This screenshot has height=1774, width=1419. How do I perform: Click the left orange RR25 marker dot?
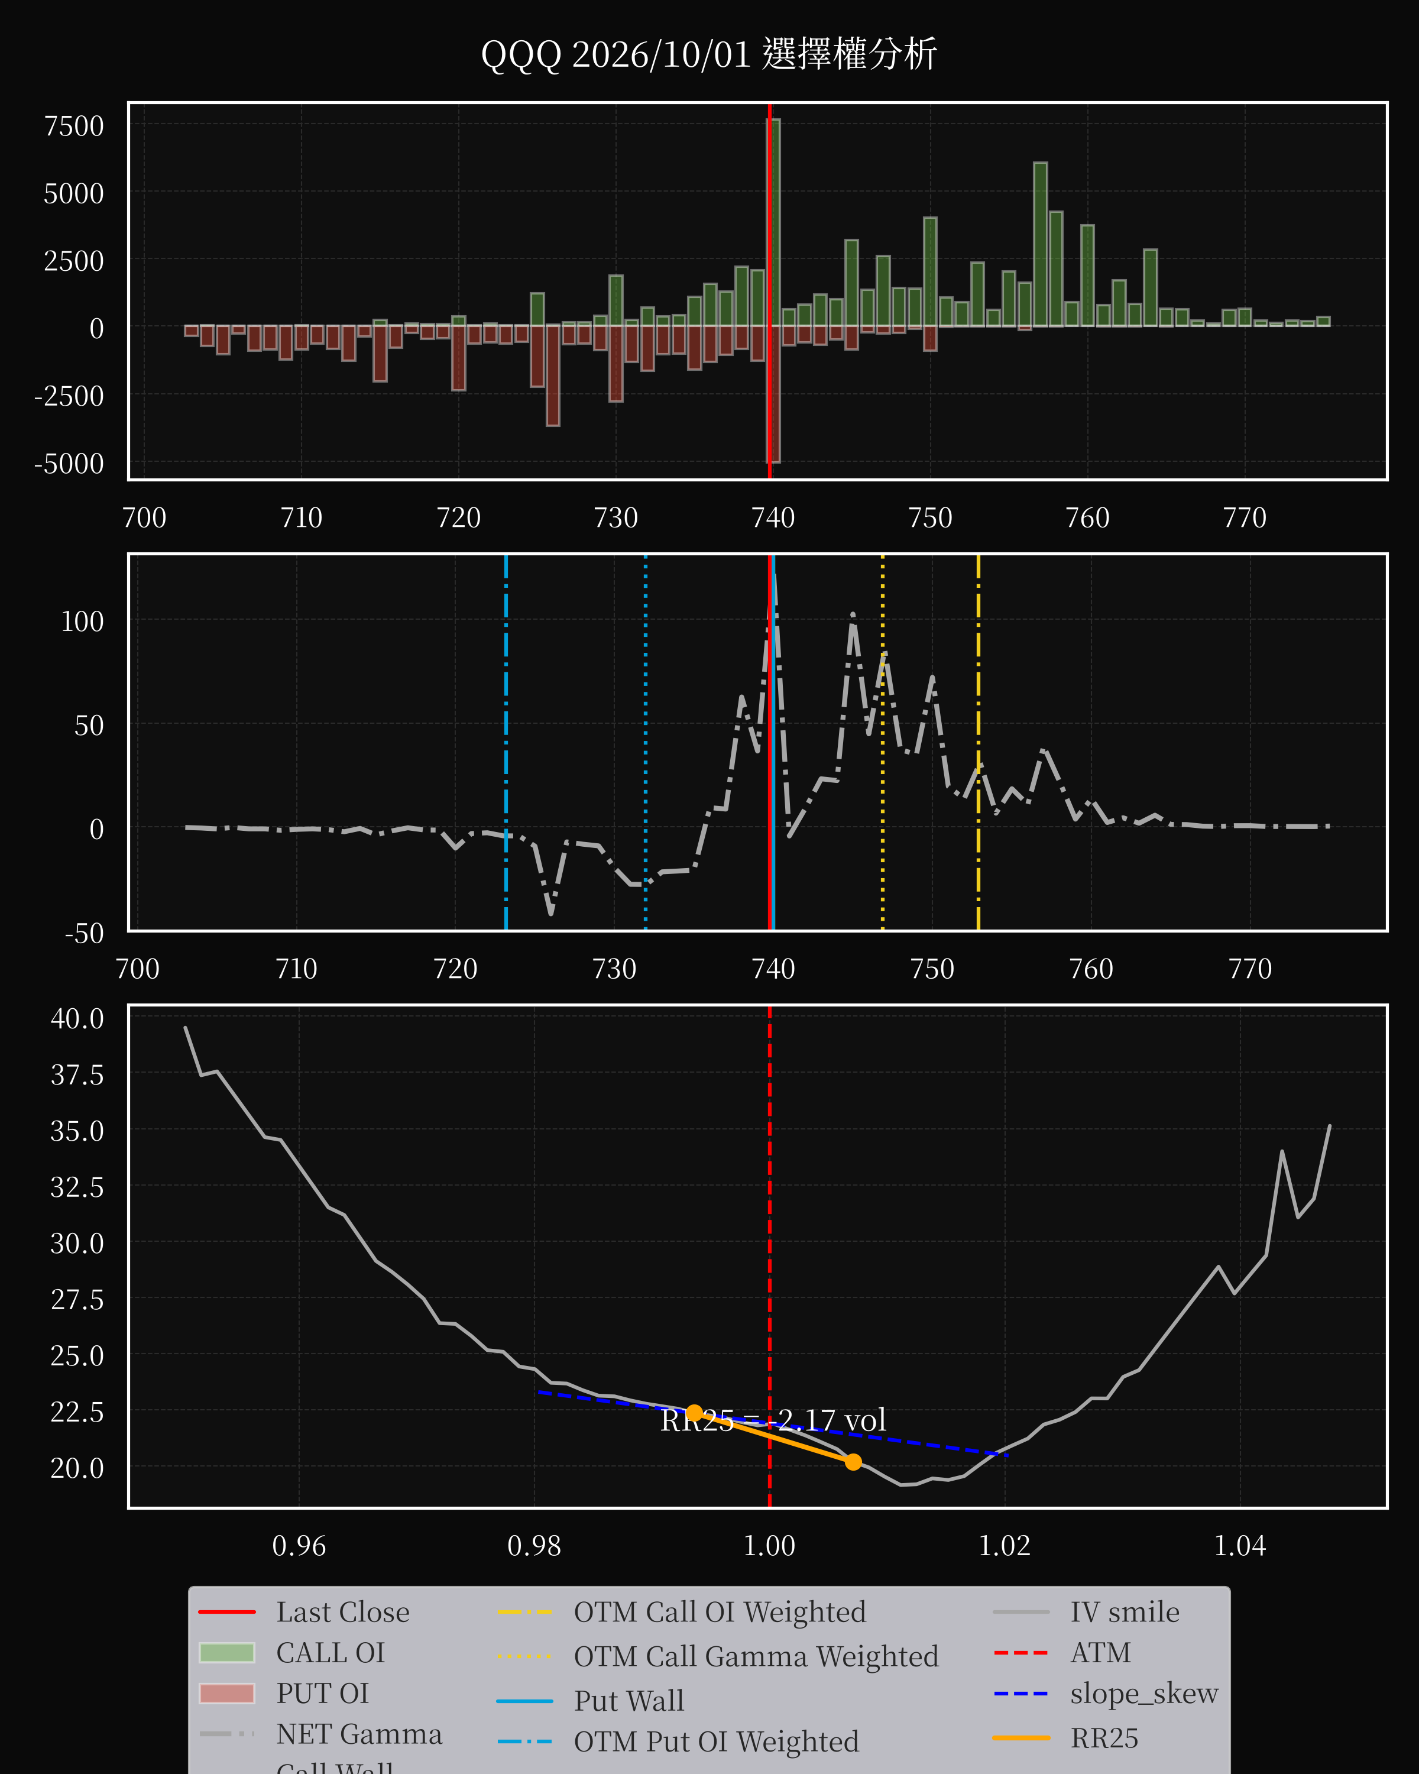pyautogui.click(x=694, y=1413)
